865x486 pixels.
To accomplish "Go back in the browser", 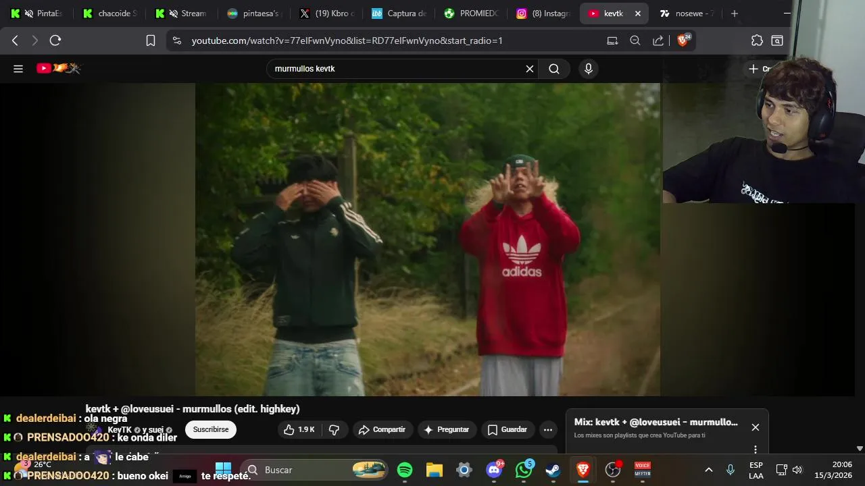I will (15, 40).
